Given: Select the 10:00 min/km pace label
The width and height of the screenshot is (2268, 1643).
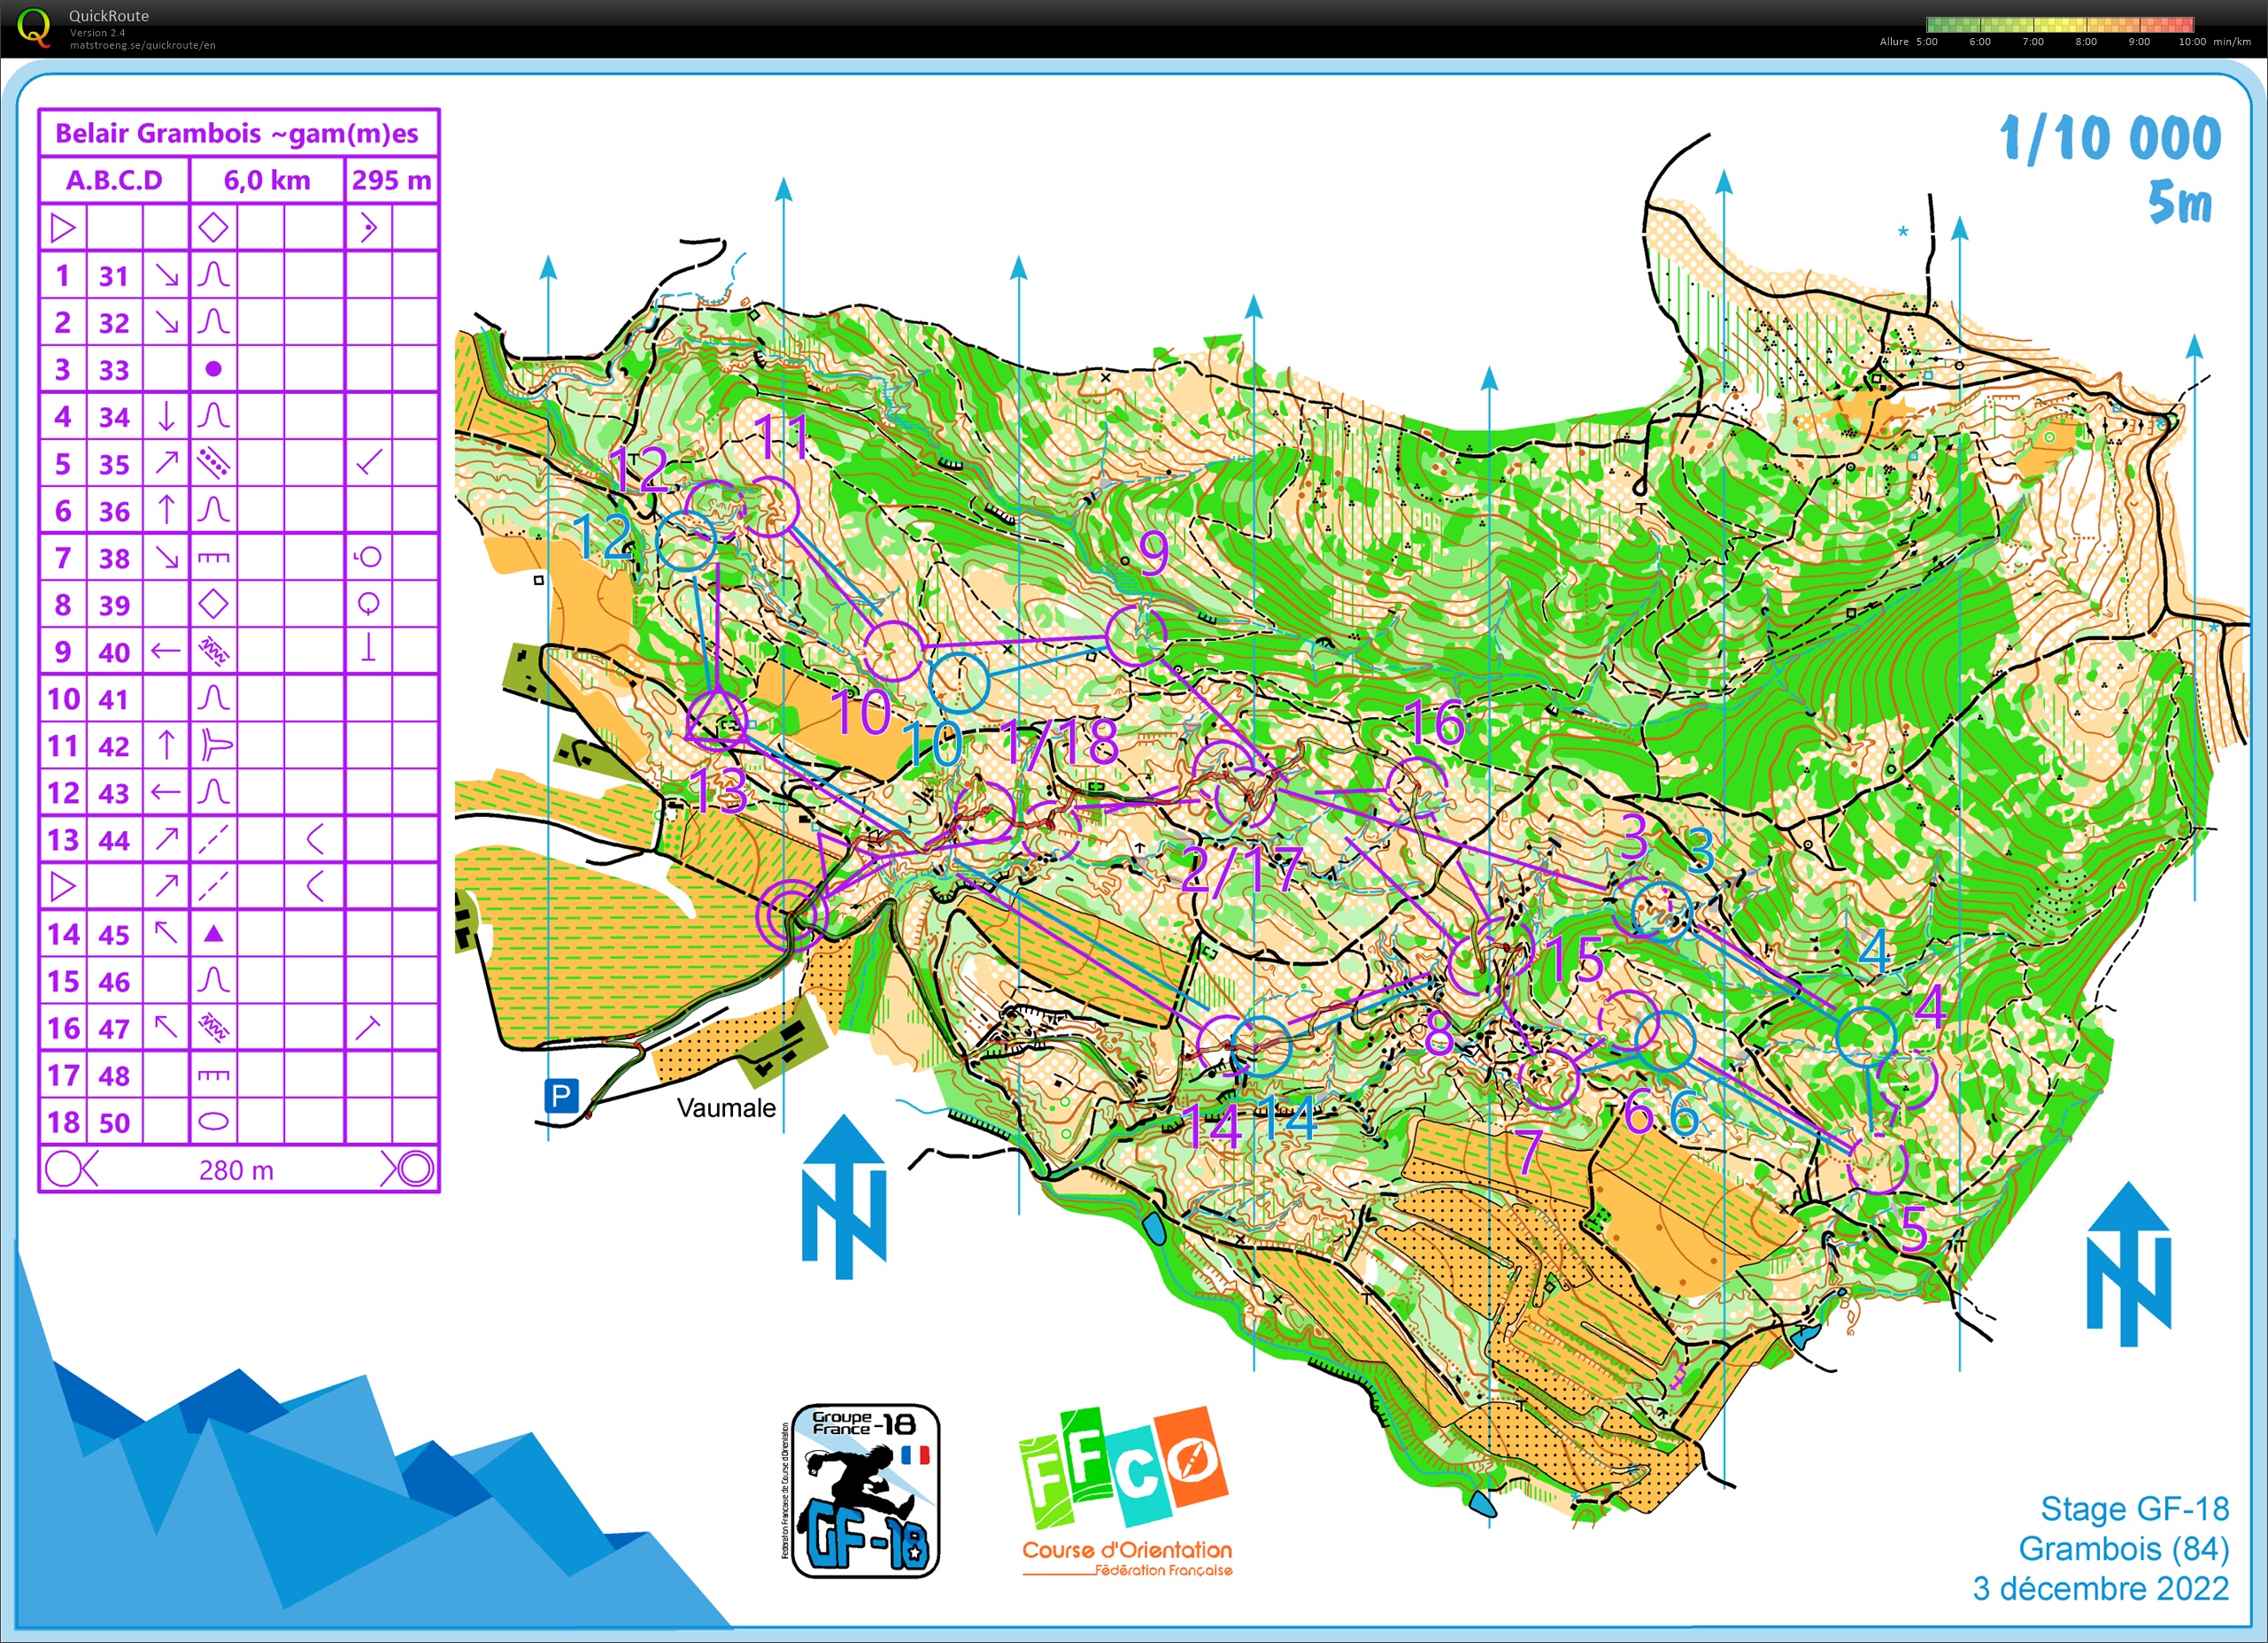Looking at the screenshot, I should 2215,42.
